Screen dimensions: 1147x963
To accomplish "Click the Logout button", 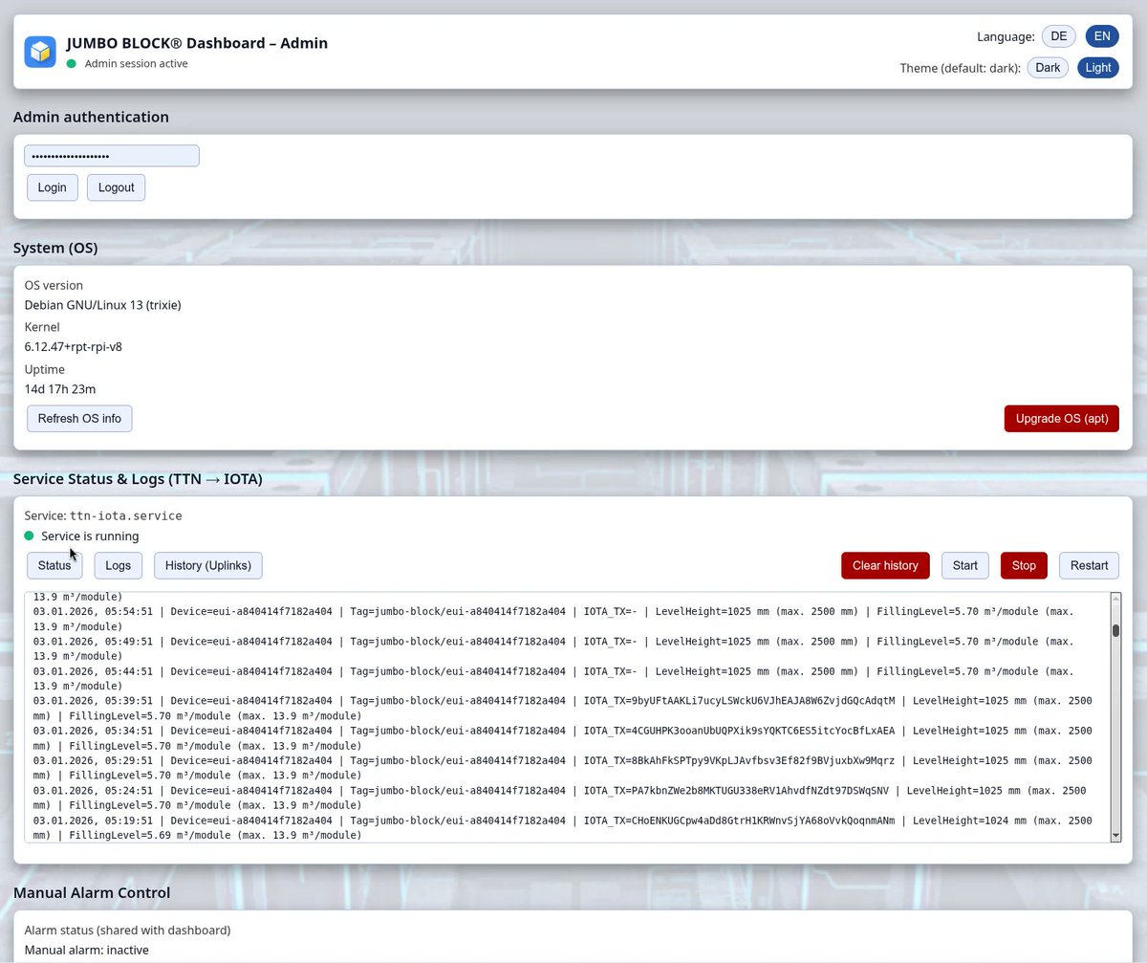I will pyautogui.click(x=116, y=187).
